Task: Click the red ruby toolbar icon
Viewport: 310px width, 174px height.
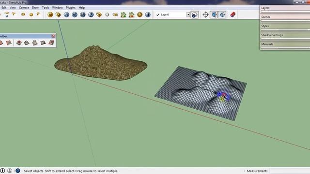Action: [x=233, y=14]
